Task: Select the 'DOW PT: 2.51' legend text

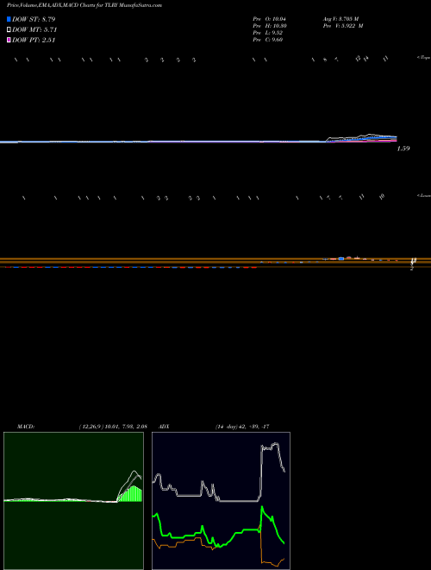Action: 34,41
